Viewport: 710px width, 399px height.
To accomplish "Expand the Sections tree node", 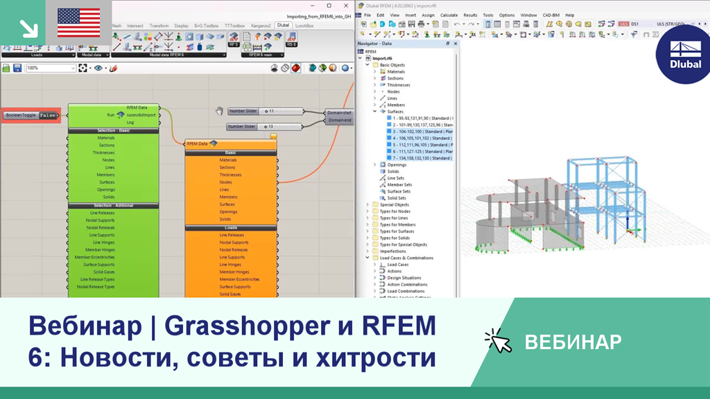I will tap(375, 78).
